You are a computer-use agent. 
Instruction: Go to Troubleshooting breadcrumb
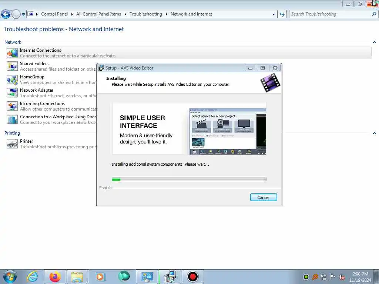146,14
